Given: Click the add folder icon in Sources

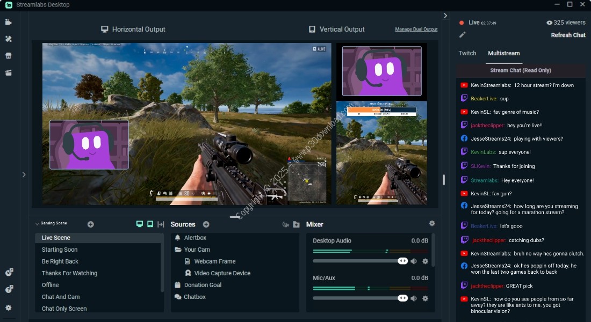Looking at the screenshot, I should 297,224.
